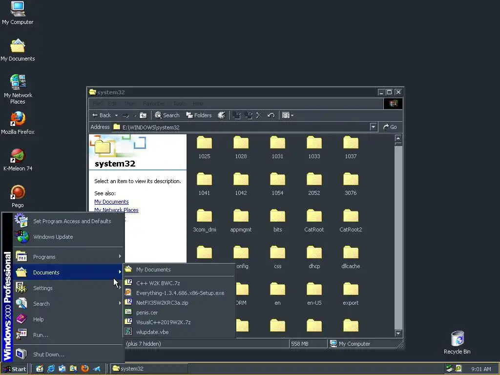The width and height of the screenshot is (500, 375).
Task: Open the View menu in system32 window
Action: 130,104
